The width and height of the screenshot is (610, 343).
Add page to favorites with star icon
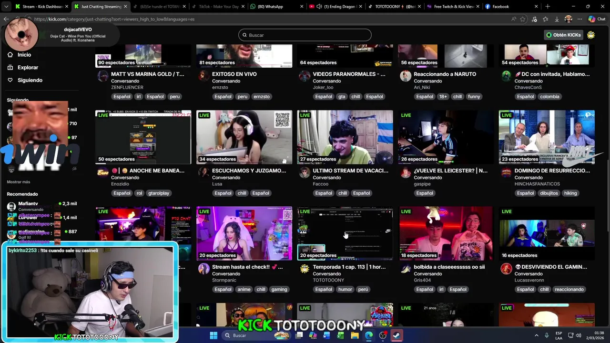(523, 19)
